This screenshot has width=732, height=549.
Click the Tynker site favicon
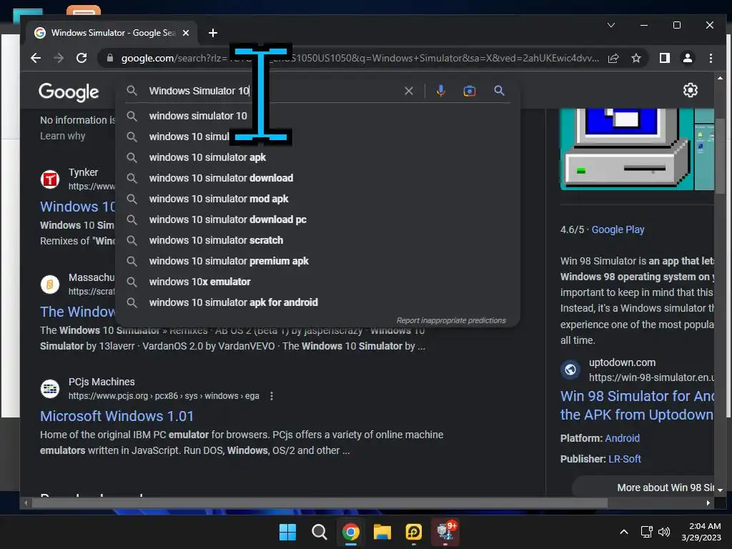pos(50,179)
